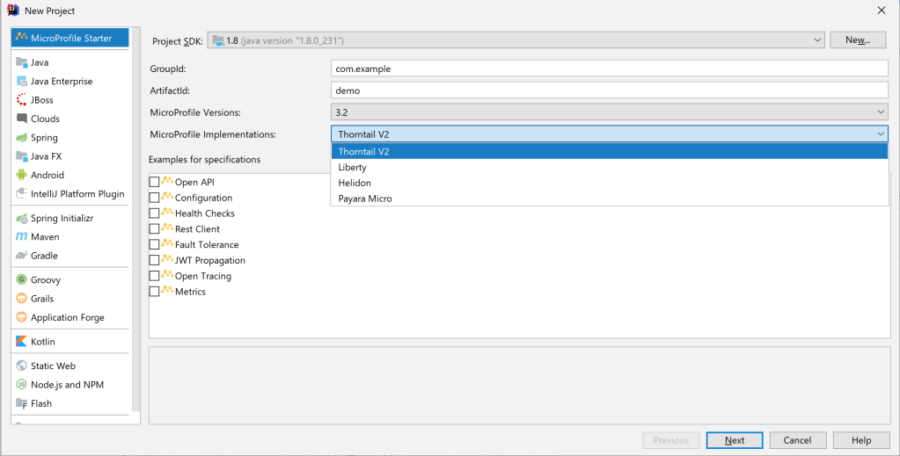Choose the Maven project type icon
The width and height of the screenshot is (900, 456).
pos(22,237)
